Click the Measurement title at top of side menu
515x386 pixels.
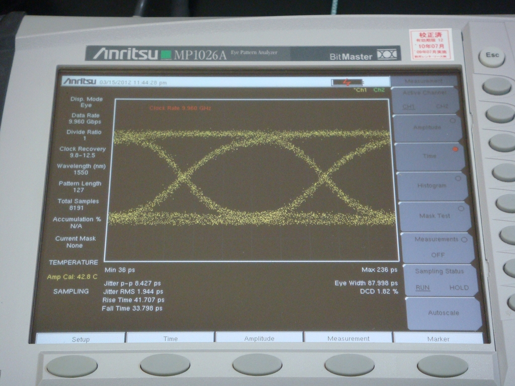[423, 81]
